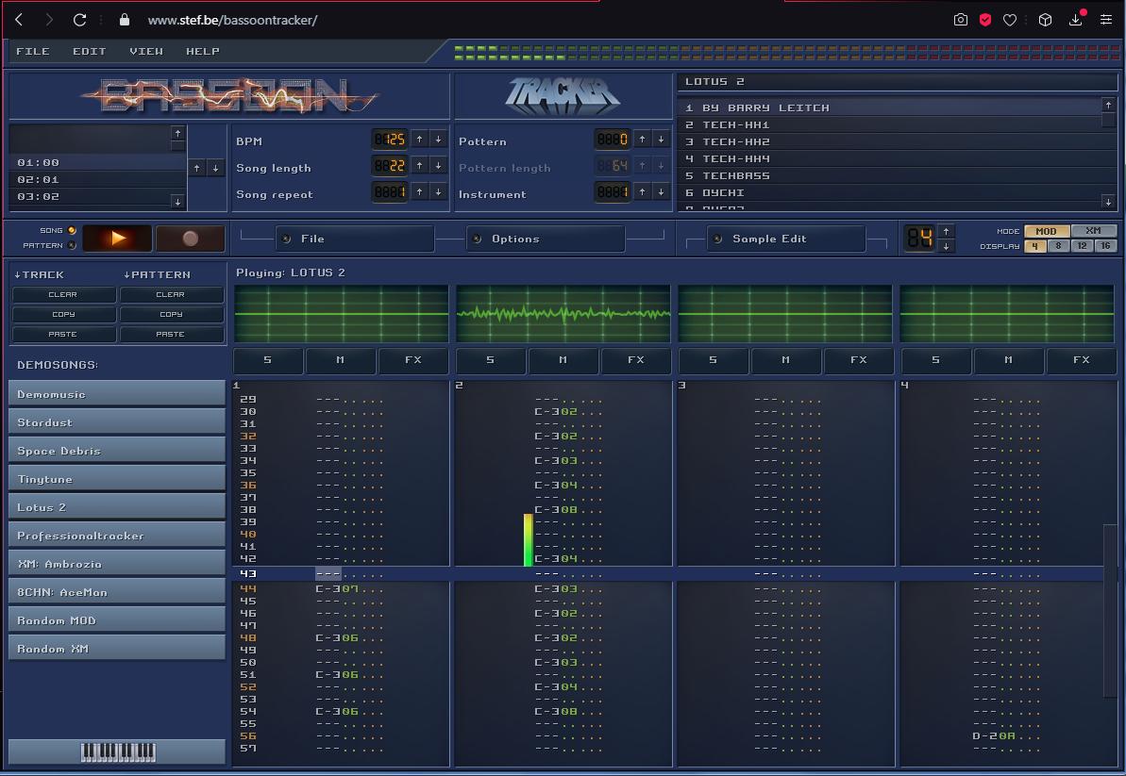1126x776 pixels.
Task: Copy the current pattern
Action: click(x=171, y=315)
